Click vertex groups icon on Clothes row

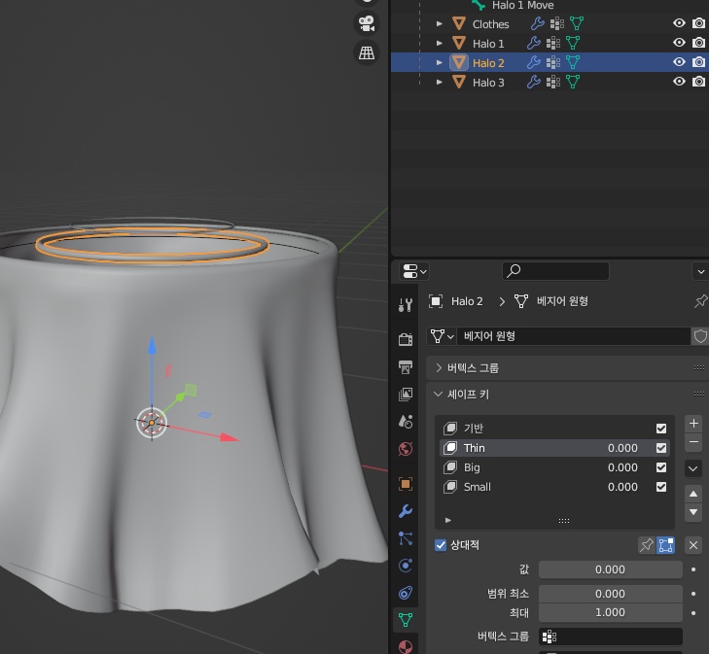tap(557, 23)
